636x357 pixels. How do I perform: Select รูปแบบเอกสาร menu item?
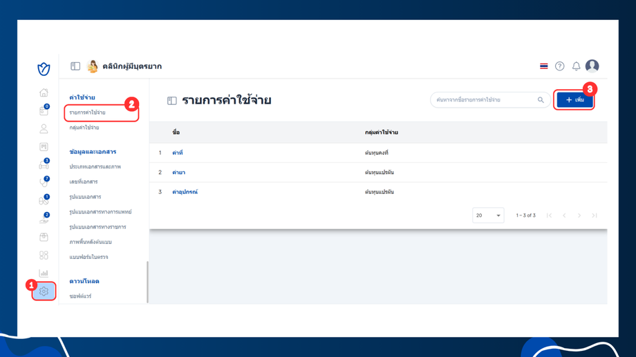85,197
